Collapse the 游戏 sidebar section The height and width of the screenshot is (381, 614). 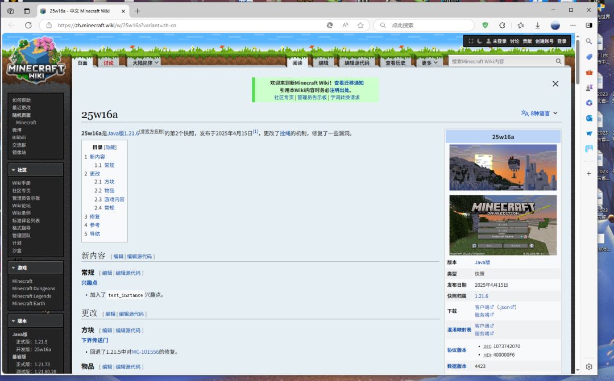click(x=35, y=267)
